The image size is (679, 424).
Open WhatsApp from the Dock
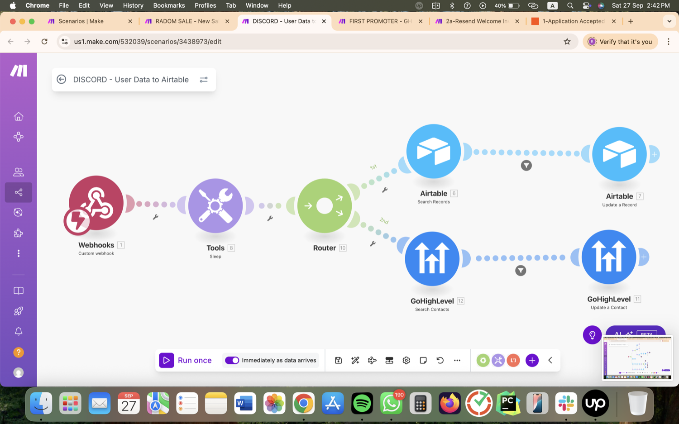(391, 403)
